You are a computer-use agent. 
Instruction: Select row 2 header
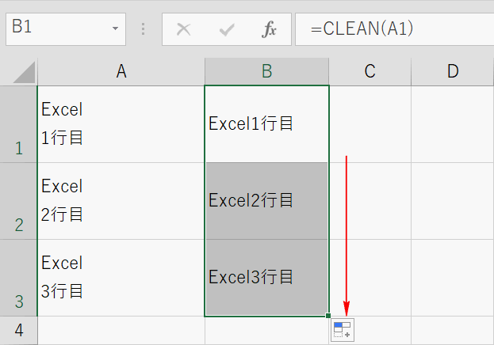click(x=18, y=201)
